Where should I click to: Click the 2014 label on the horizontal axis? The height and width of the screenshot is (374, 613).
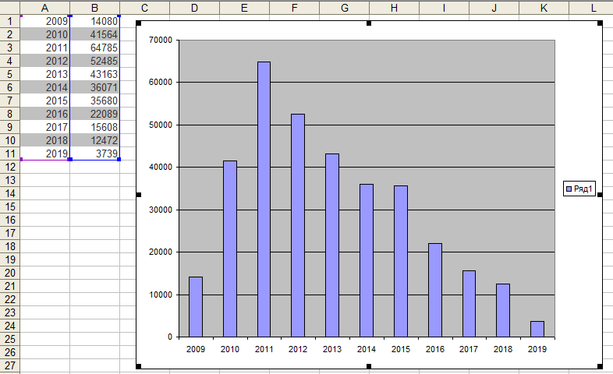pos(366,350)
